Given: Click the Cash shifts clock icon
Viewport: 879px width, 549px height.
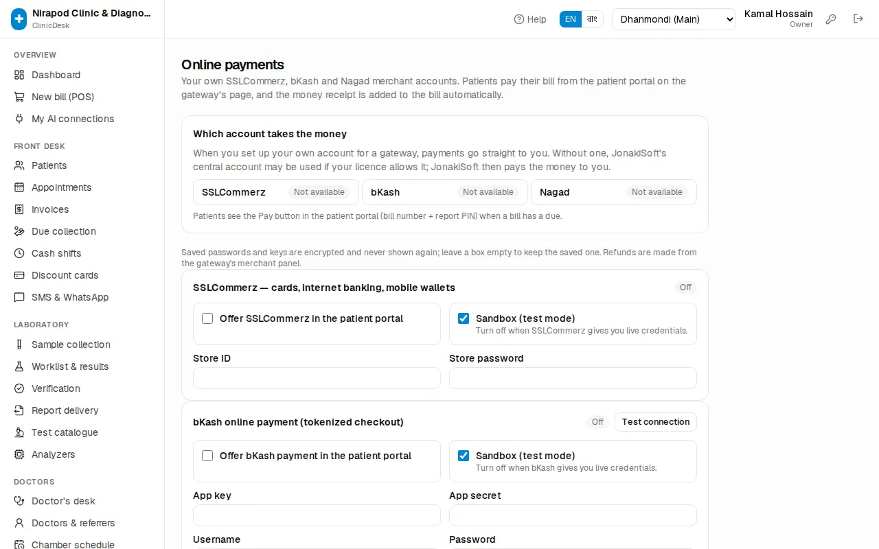Looking at the screenshot, I should tap(19, 253).
